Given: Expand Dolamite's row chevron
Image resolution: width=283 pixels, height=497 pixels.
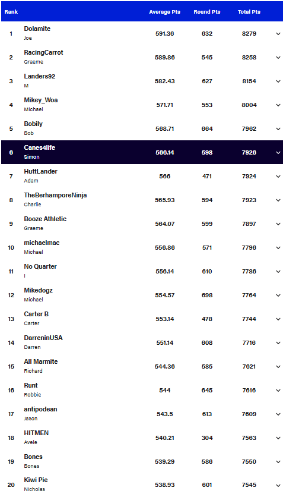Looking at the screenshot, I should (x=278, y=34).
